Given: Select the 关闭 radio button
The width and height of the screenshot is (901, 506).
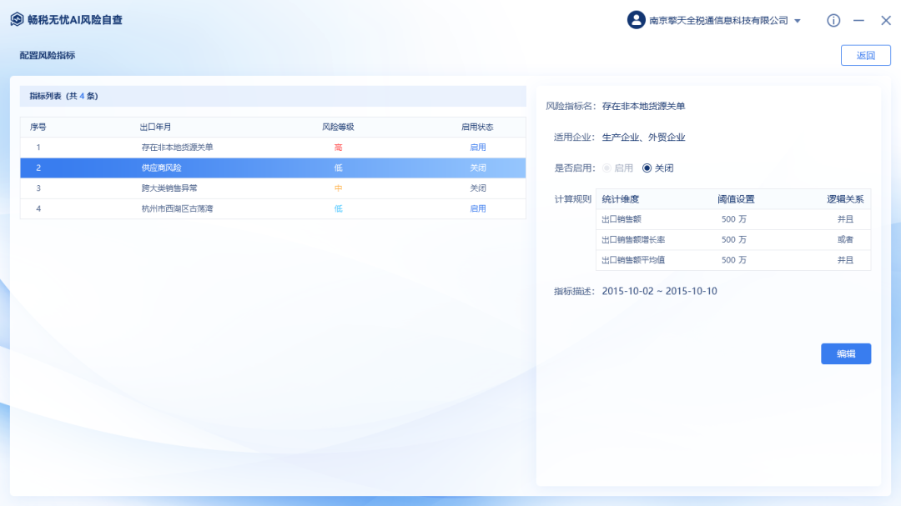Looking at the screenshot, I should click(647, 168).
